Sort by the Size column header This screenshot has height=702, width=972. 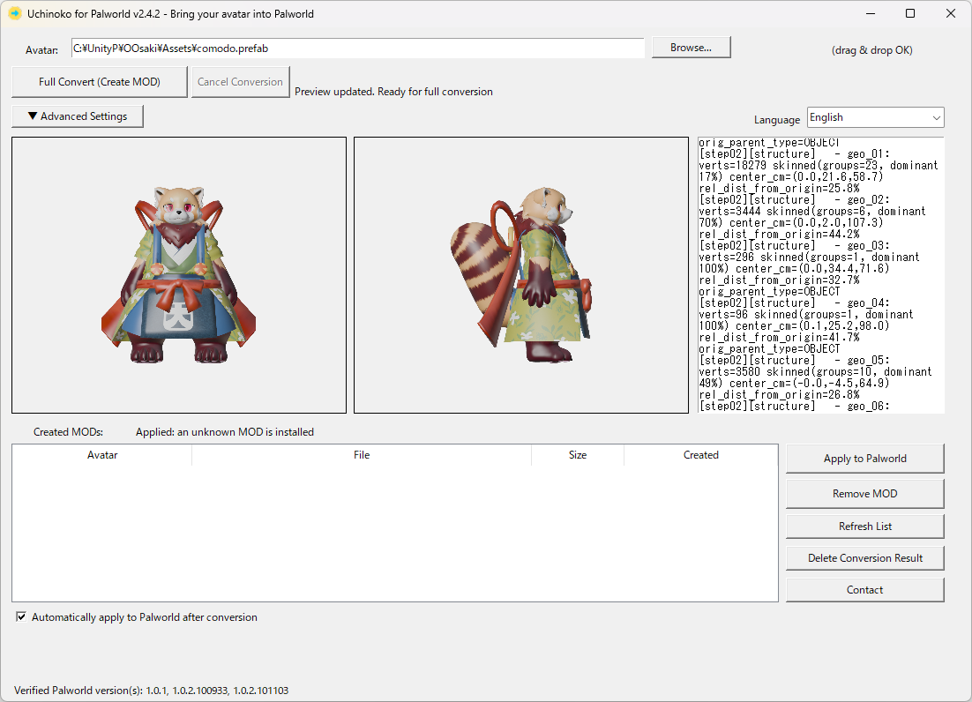[x=578, y=455]
